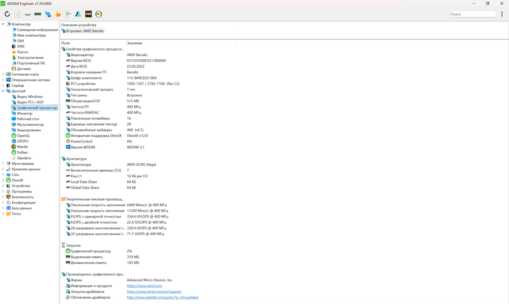
Task: Open the Report page icon in toolbar
Action: [17, 14]
